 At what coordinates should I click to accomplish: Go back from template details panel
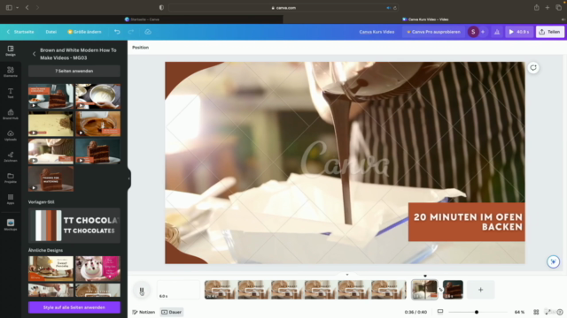34,54
